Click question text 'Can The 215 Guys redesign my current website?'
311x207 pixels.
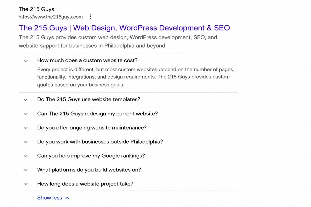tap(97, 114)
